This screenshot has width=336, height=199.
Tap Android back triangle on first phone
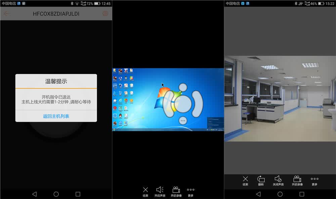tap(35, 194)
